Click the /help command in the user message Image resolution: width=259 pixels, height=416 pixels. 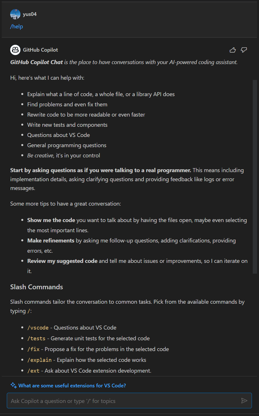click(x=16, y=26)
